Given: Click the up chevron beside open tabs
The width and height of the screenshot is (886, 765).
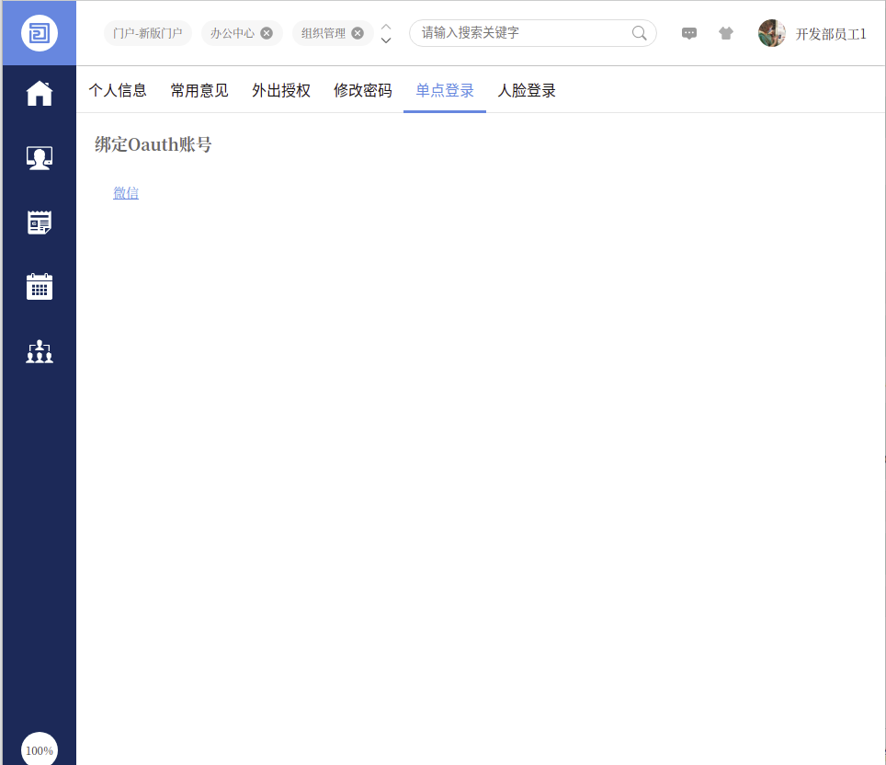Looking at the screenshot, I should coord(386,27).
